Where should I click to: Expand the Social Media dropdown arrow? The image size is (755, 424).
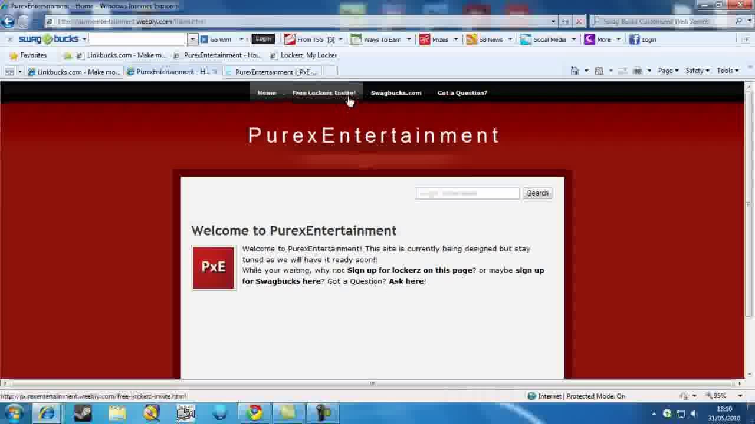click(573, 39)
